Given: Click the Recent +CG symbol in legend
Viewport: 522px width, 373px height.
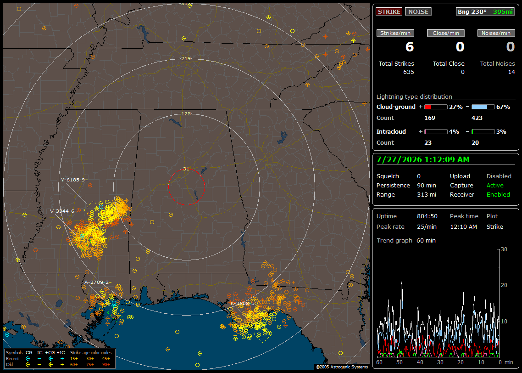Looking at the screenshot, I should (50, 359).
